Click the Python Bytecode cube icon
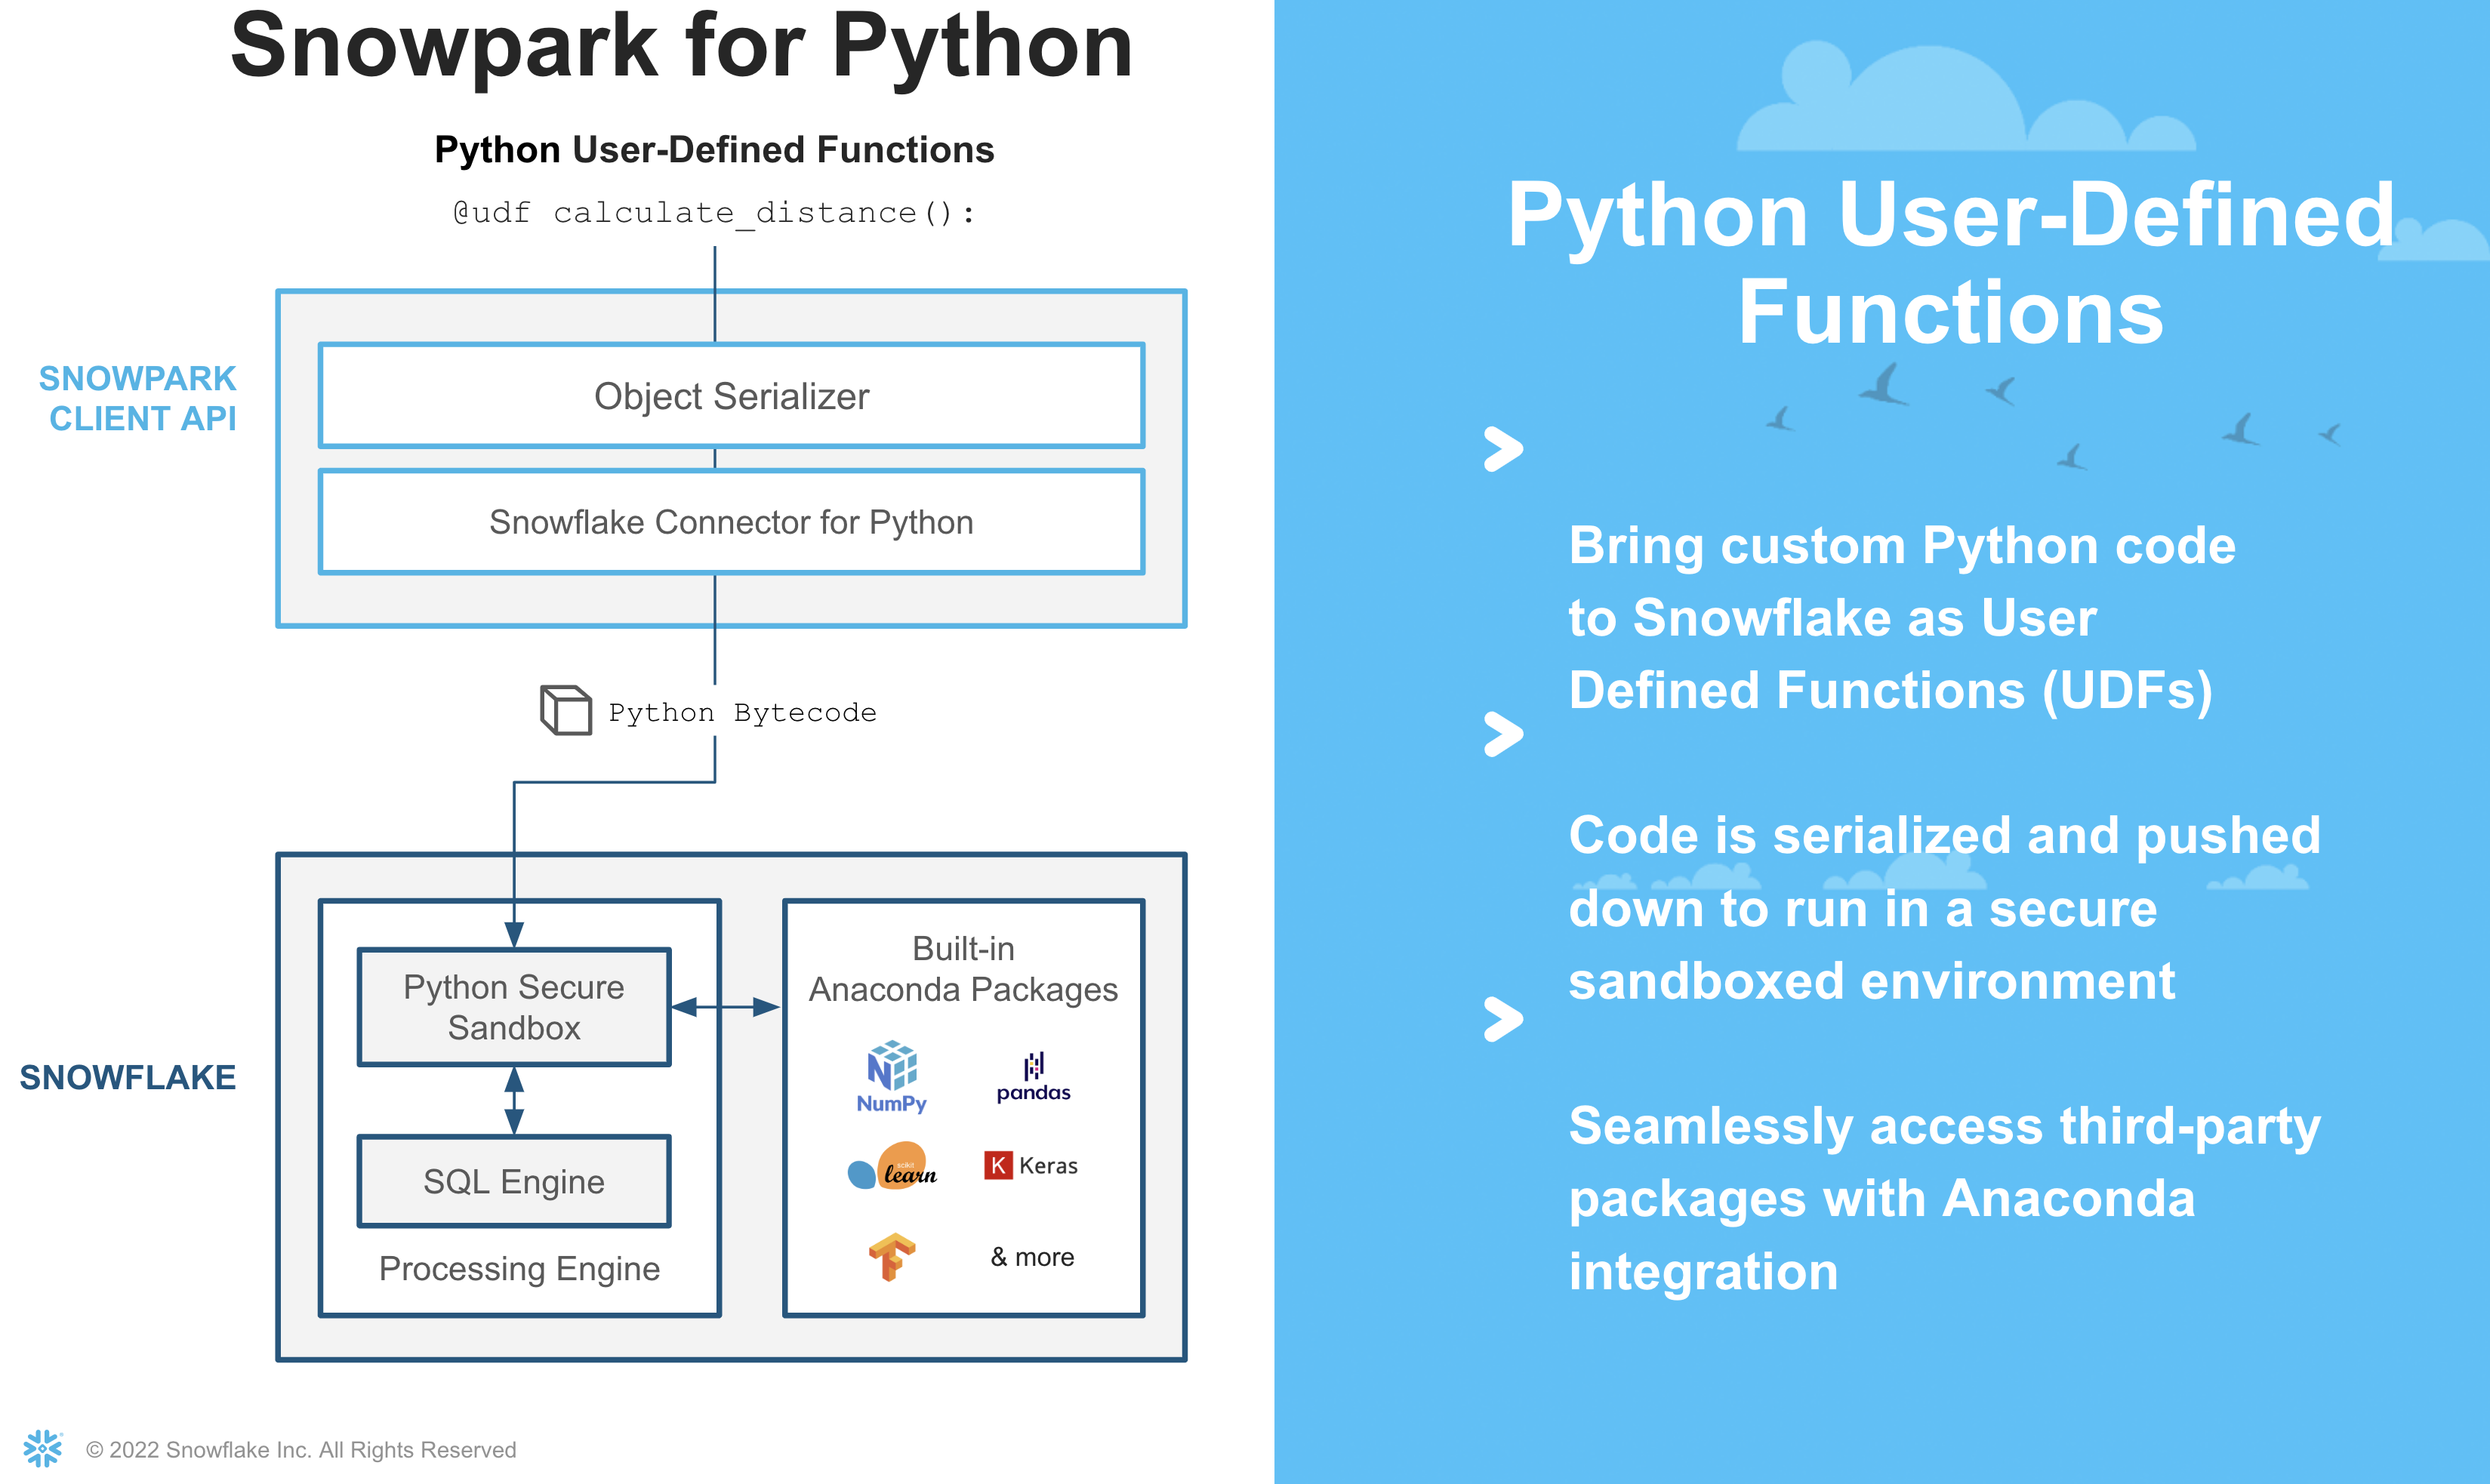 click(x=566, y=710)
